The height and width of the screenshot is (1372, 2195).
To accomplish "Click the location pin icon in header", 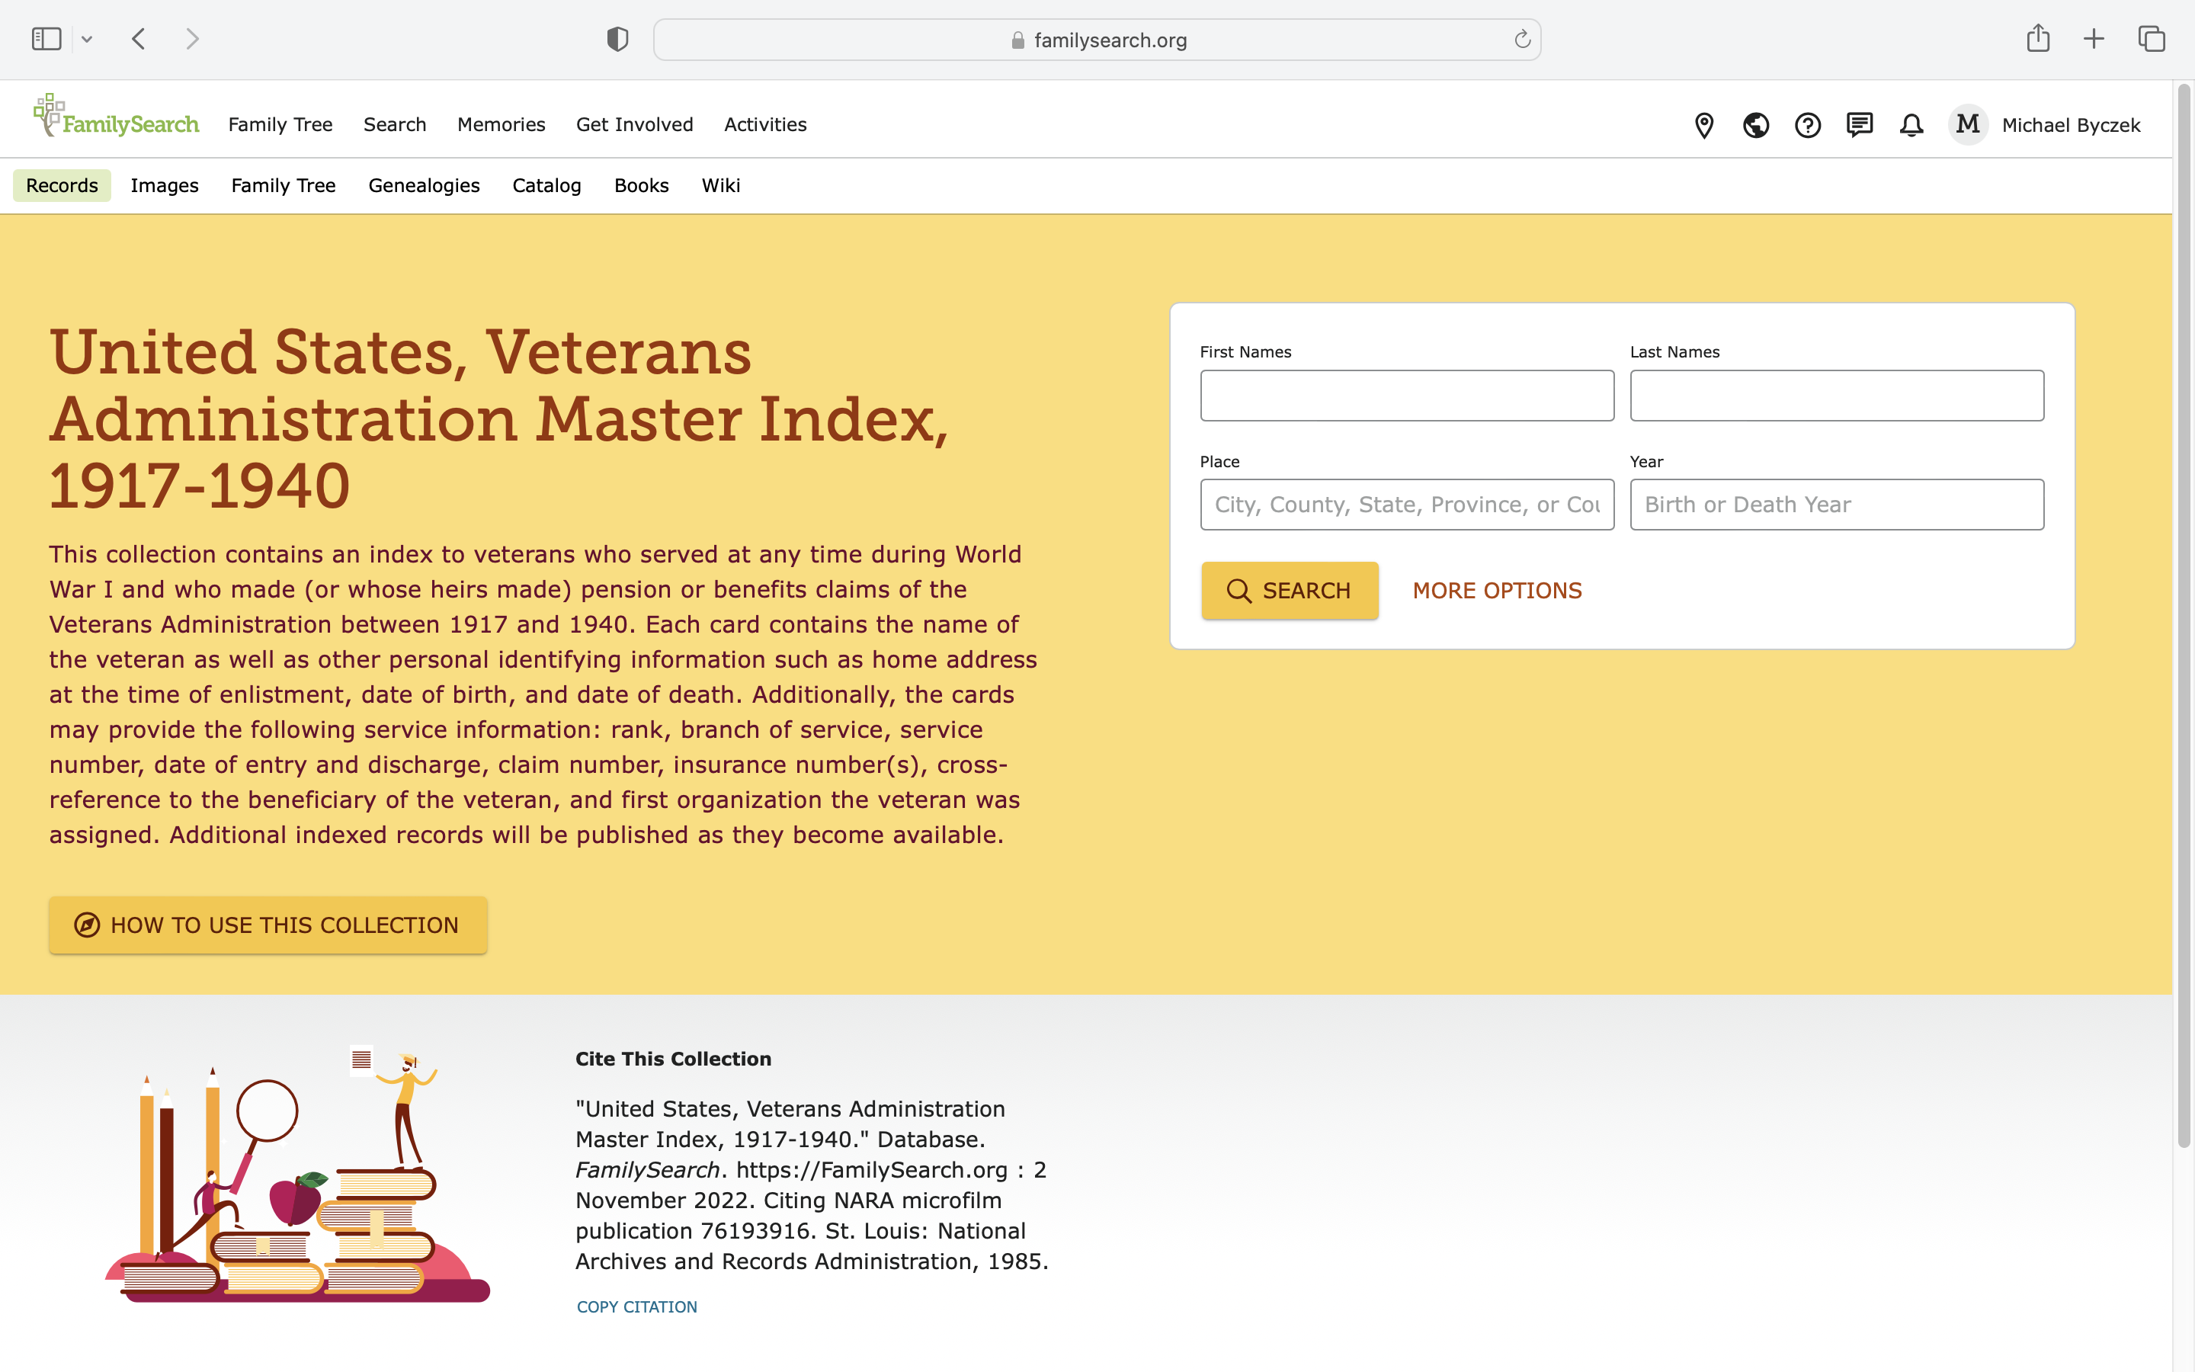I will pyautogui.click(x=1703, y=125).
